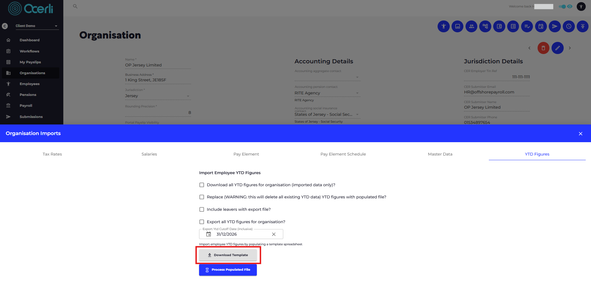
Task: Switch to the Pay Element Schedule tab
Action: coord(343,154)
